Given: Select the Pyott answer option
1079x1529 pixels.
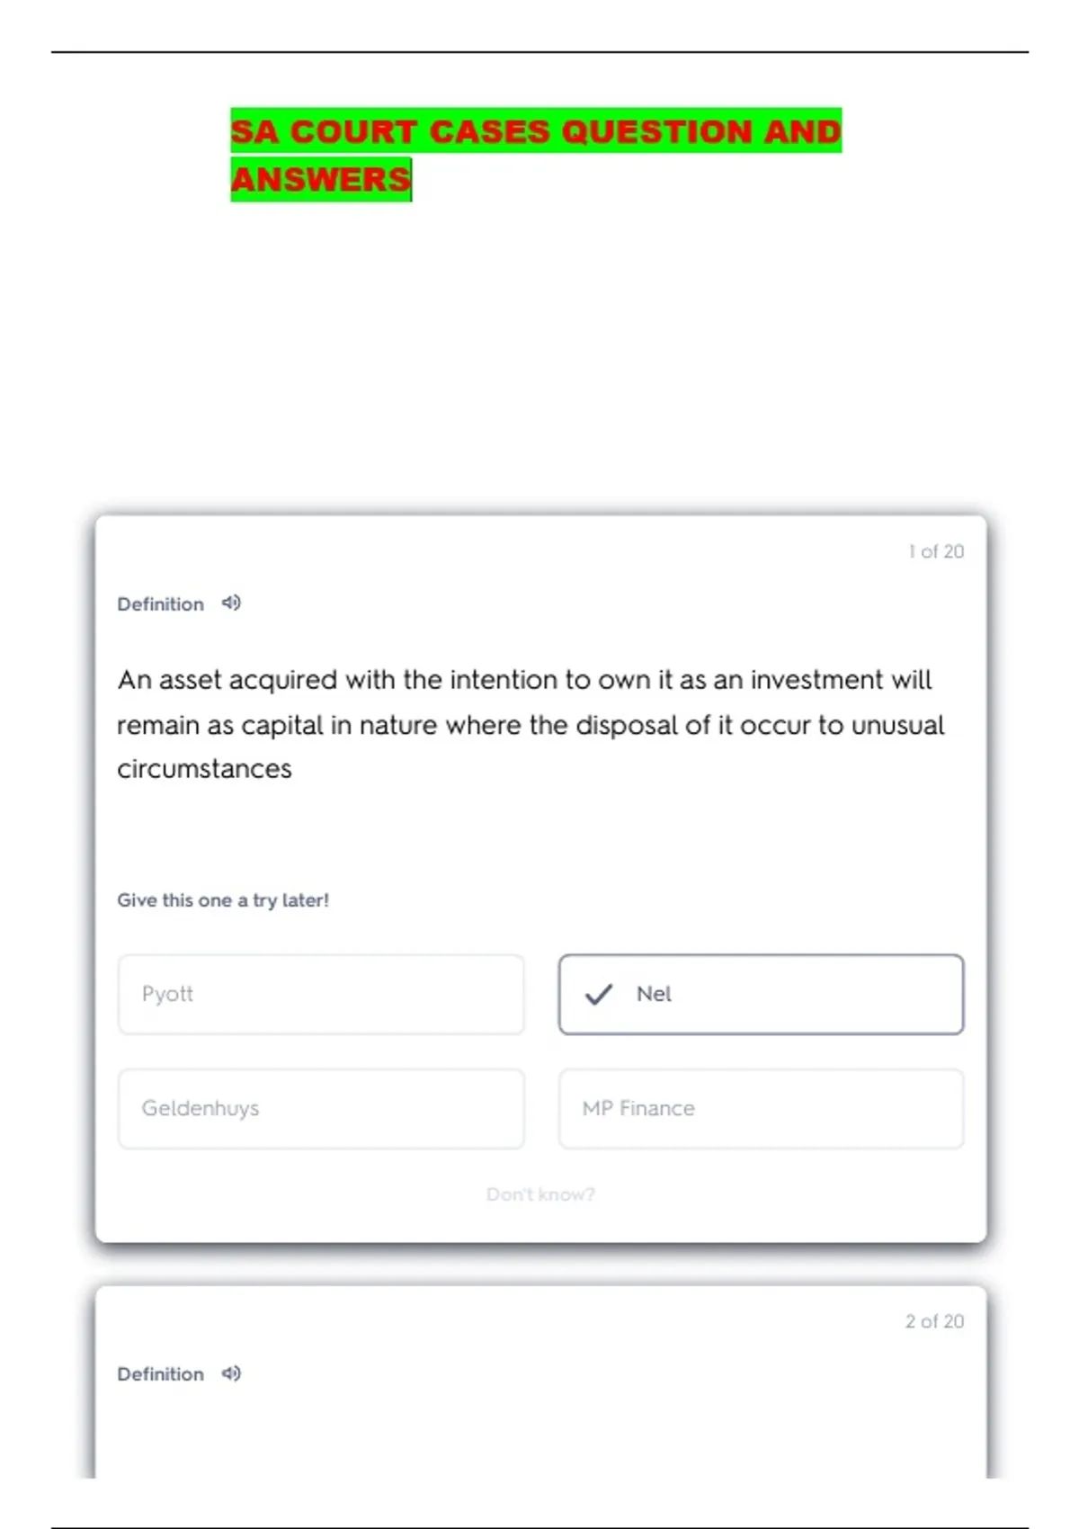Looking at the screenshot, I should pos(321,994).
